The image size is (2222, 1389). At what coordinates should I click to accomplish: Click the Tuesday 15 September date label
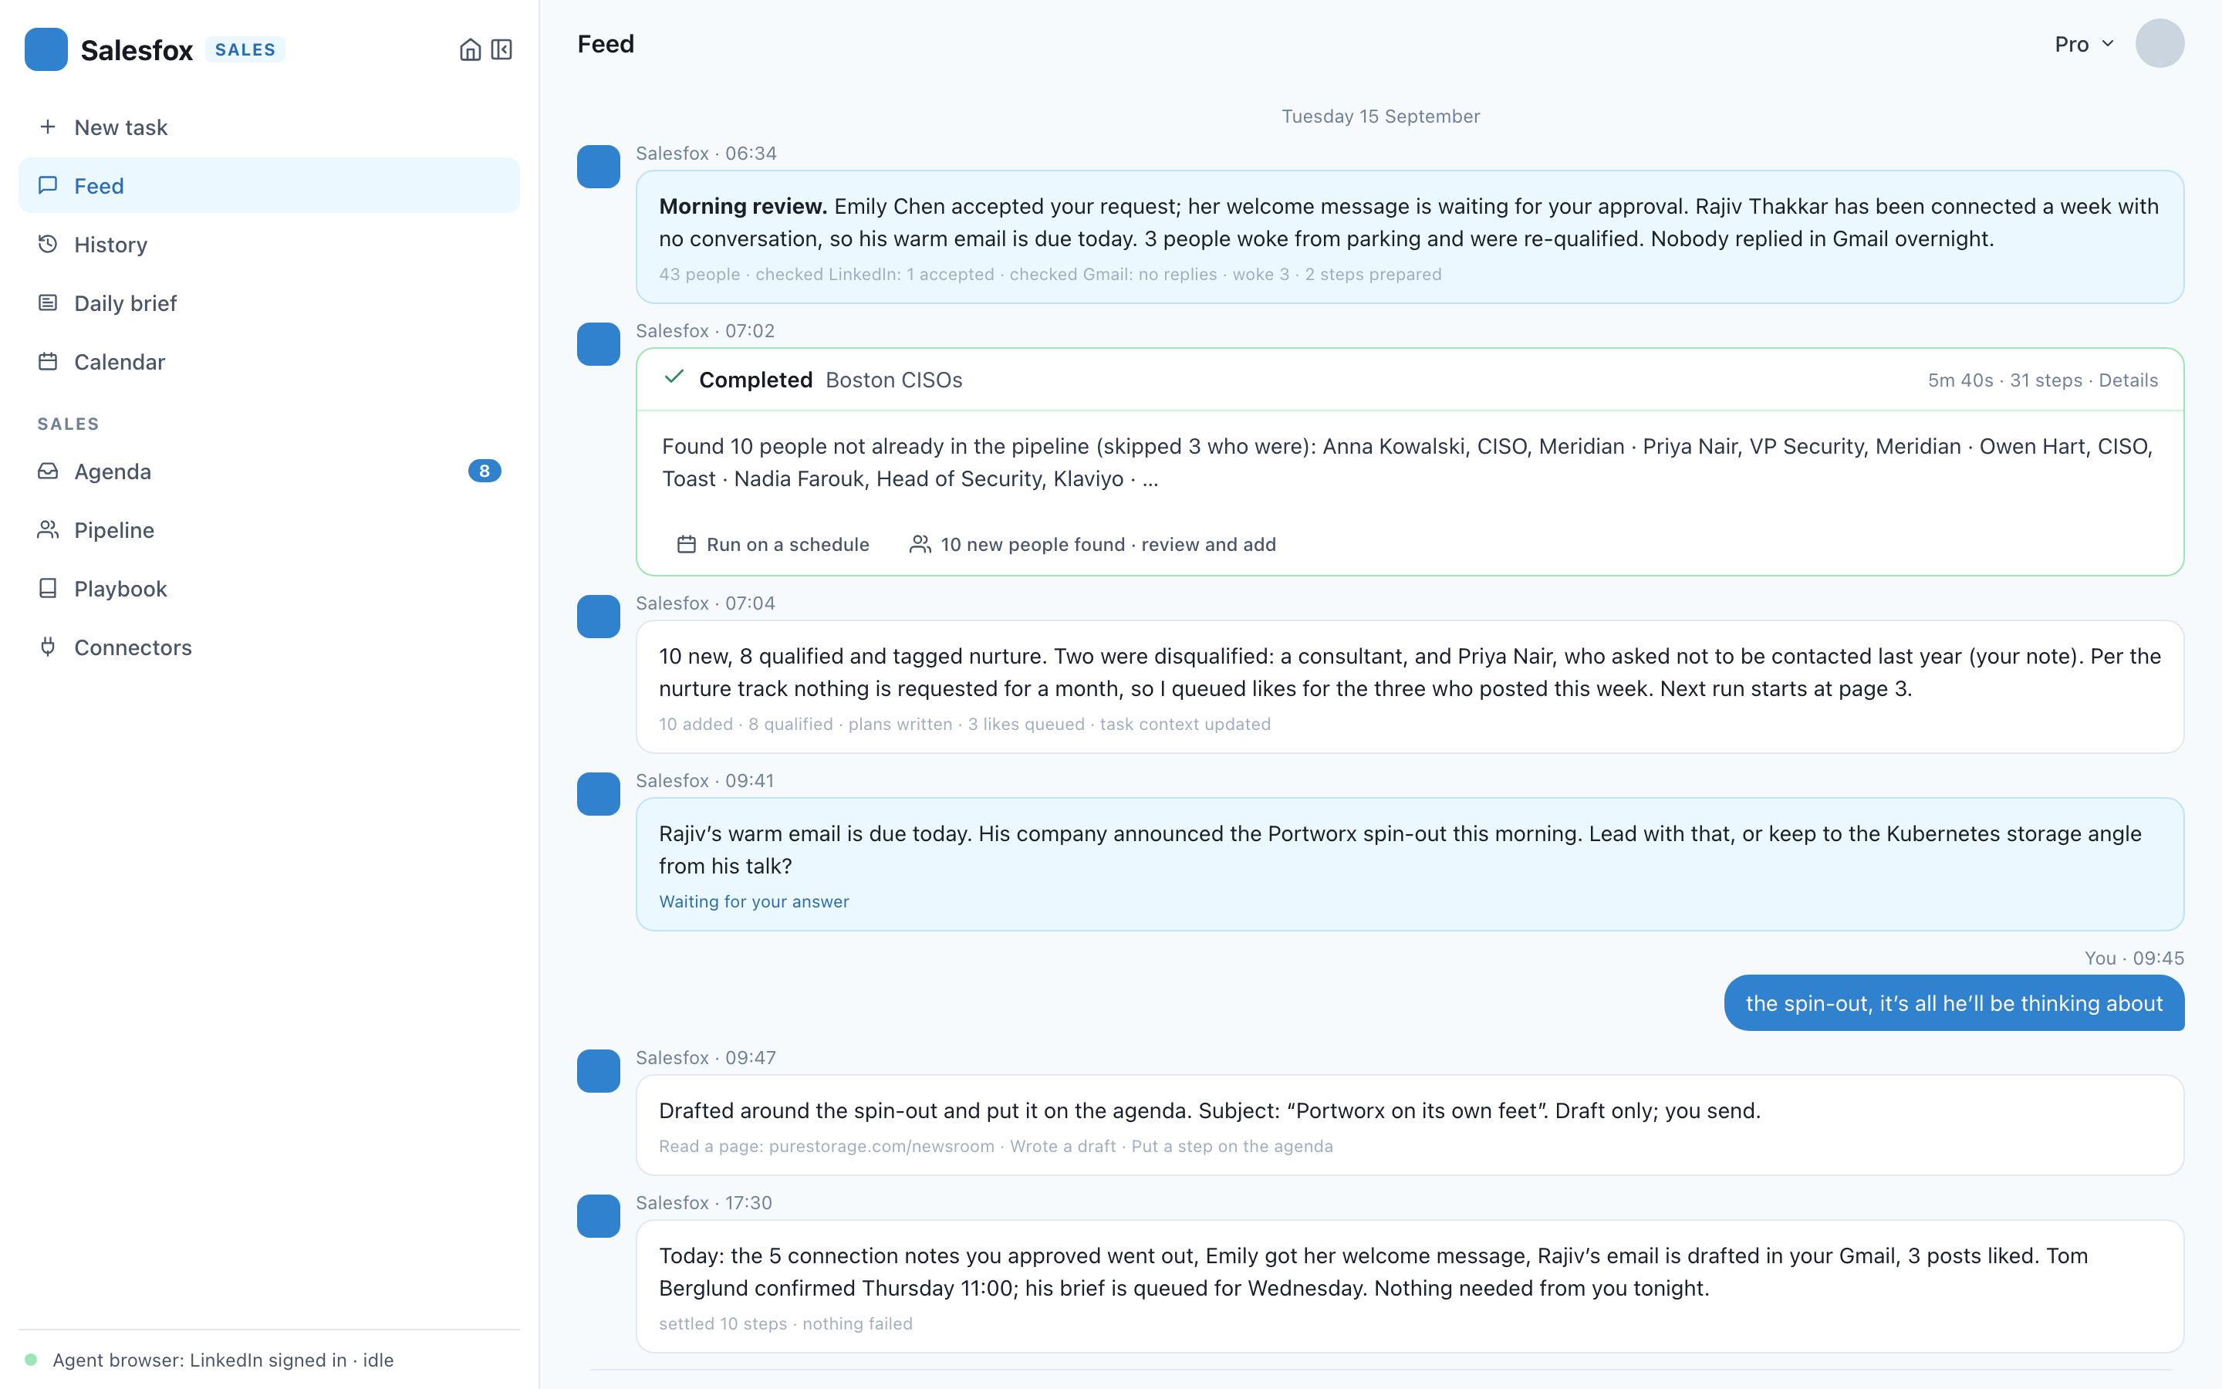pos(1380,117)
